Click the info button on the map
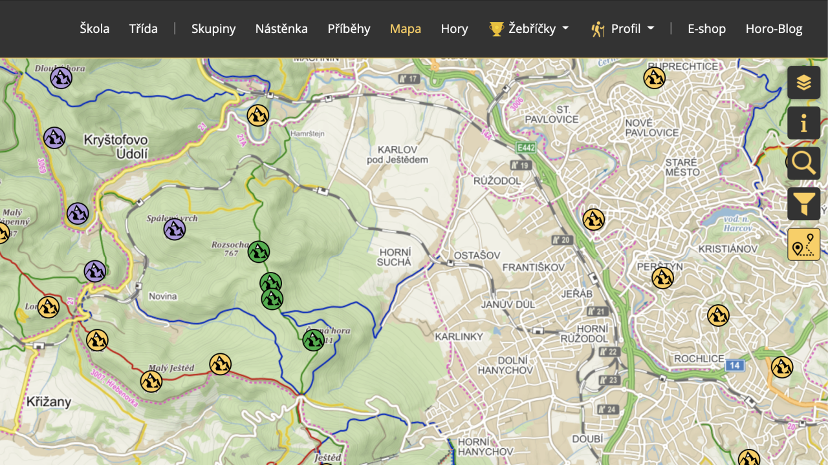The height and width of the screenshot is (465, 828). [804, 123]
